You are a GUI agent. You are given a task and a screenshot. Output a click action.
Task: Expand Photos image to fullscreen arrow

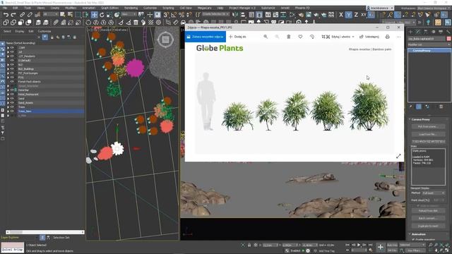(398, 156)
